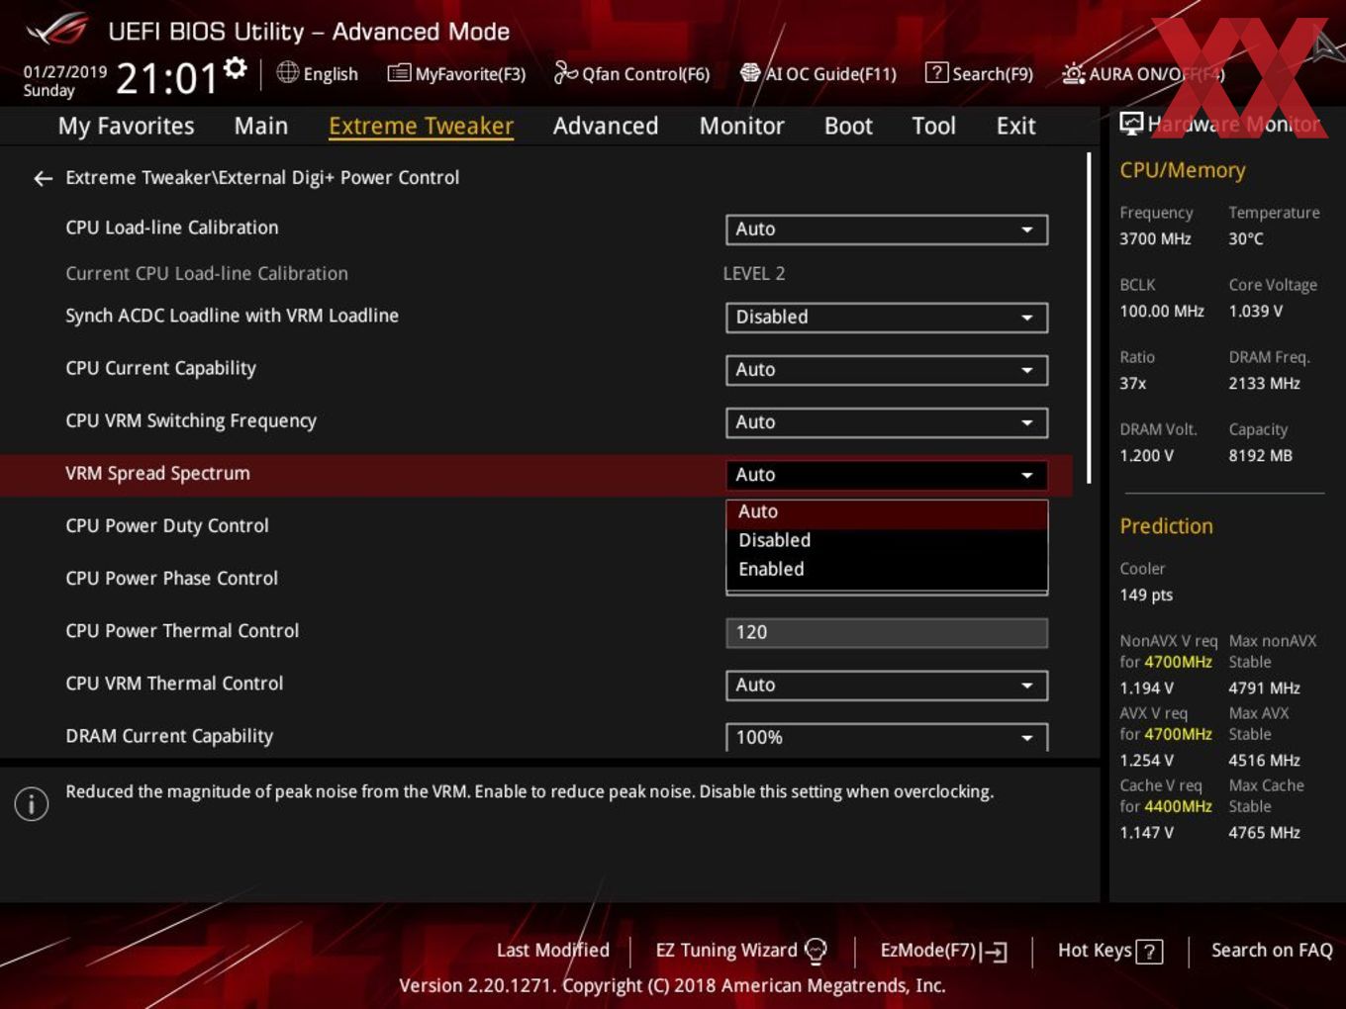Click the breadcrumb External Digi+ Power Control
1346x1009 pixels.
coord(338,178)
